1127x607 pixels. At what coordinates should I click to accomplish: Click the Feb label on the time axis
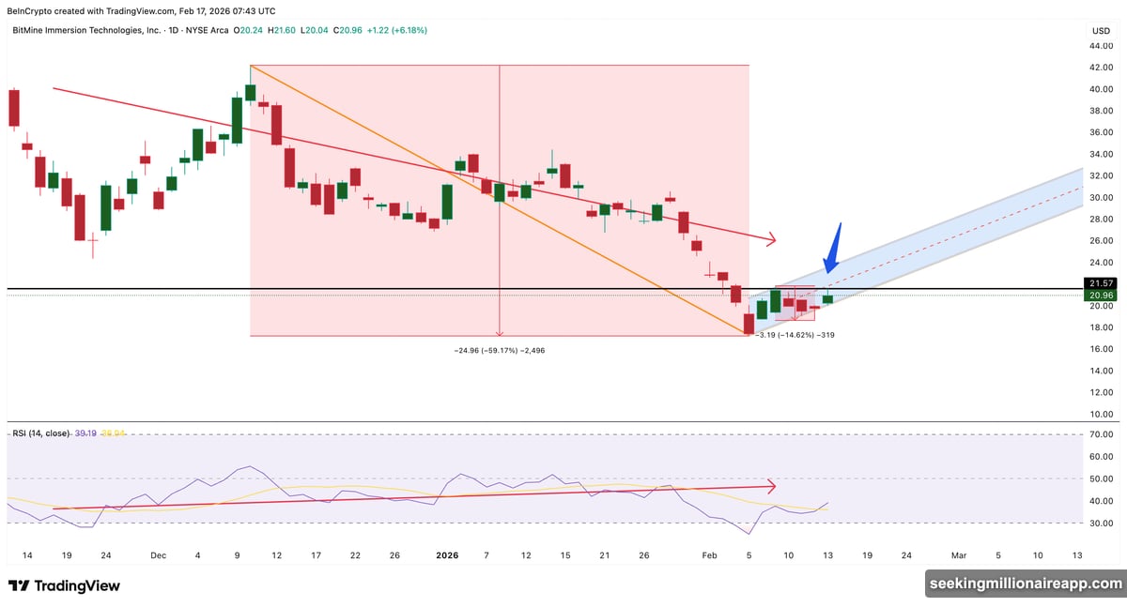pyautogui.click(x=709, y=555)
